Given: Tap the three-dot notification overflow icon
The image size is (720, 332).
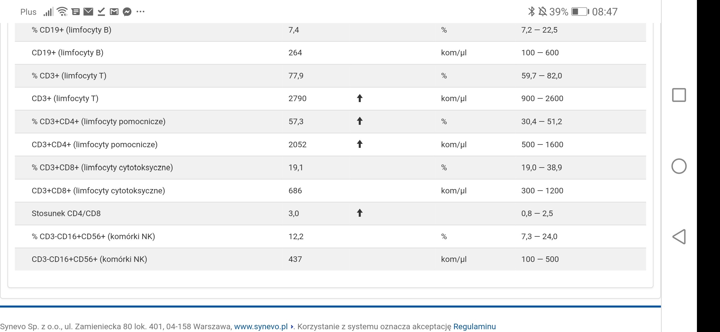Looking at the screenshot, I should (x=140, y=12).
